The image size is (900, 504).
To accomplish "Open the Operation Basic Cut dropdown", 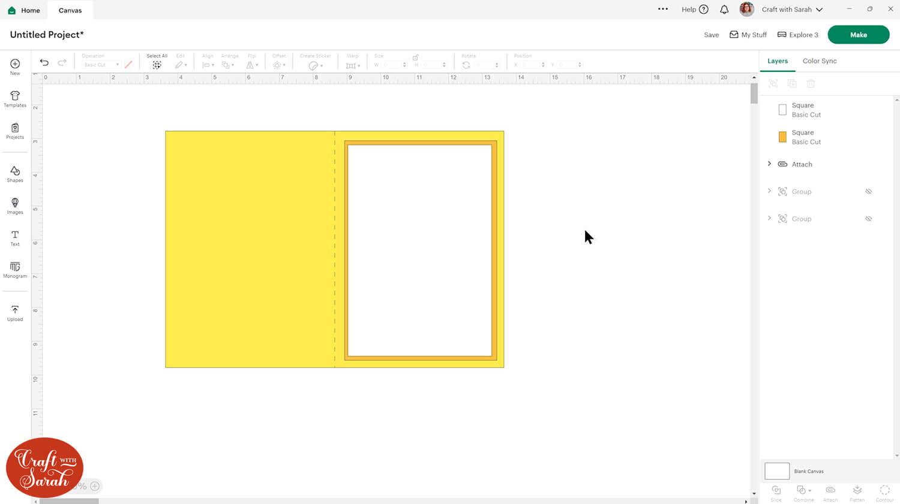I will click(101, 65).
